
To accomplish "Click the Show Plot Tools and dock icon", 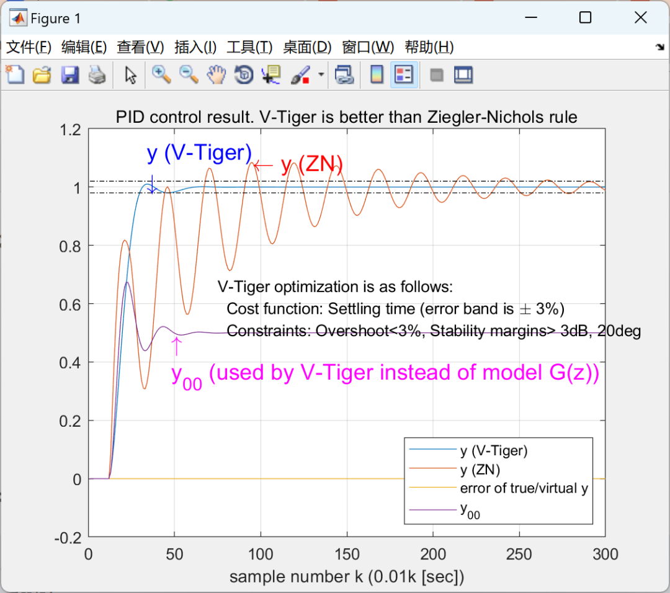I will [463, 75].
